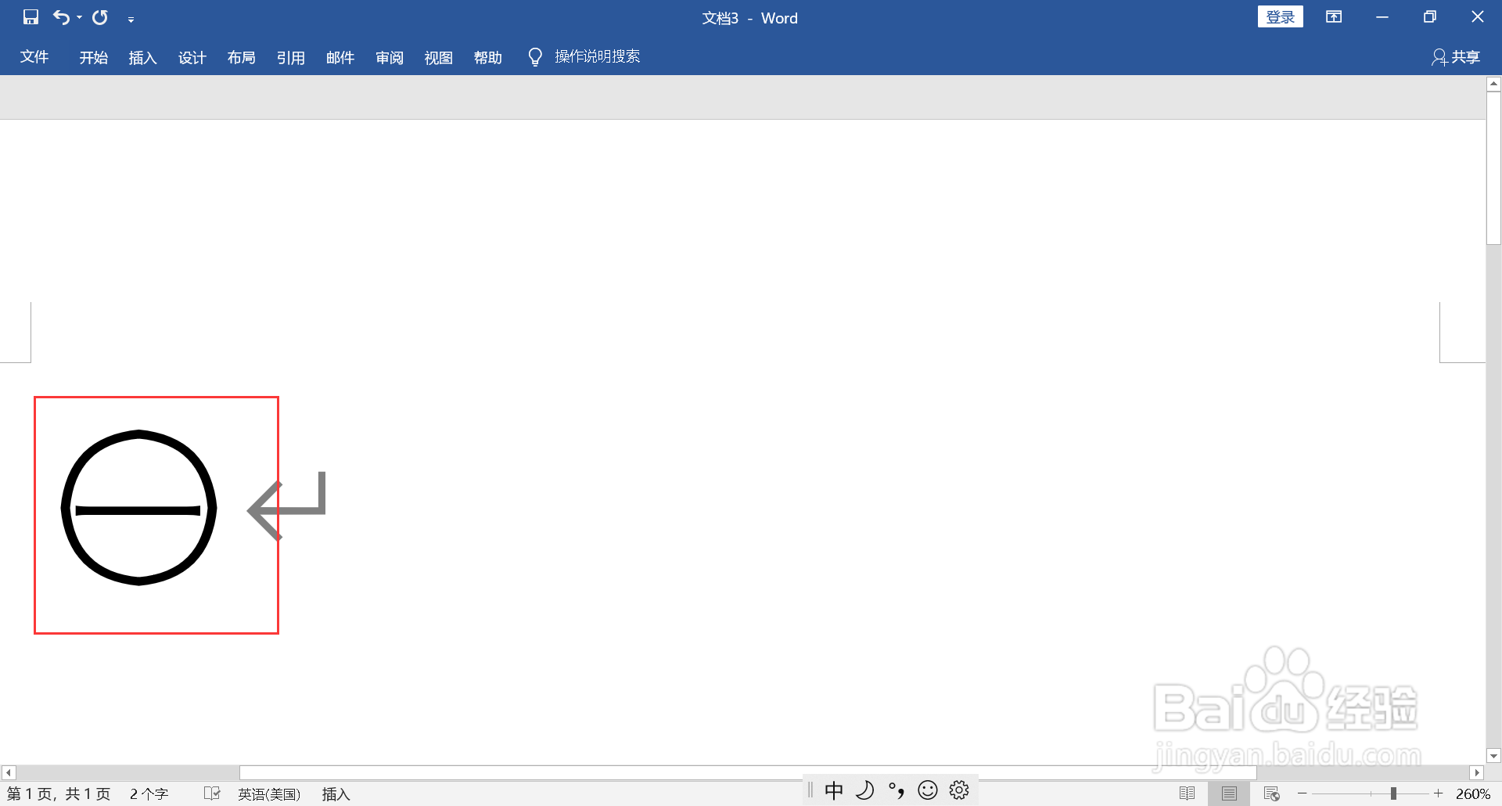
Task: Open the Undo history dropdown arrow
Action: coord(79,17)
